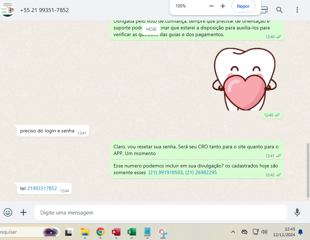Open three-dot chat options menu
This screenshot has width=310, height=240.
point(297,10)
